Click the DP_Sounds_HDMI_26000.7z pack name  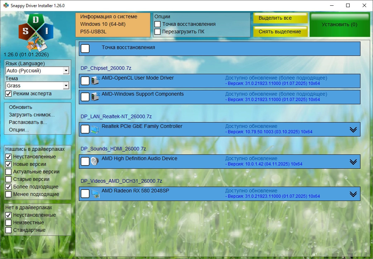[113, 149]
